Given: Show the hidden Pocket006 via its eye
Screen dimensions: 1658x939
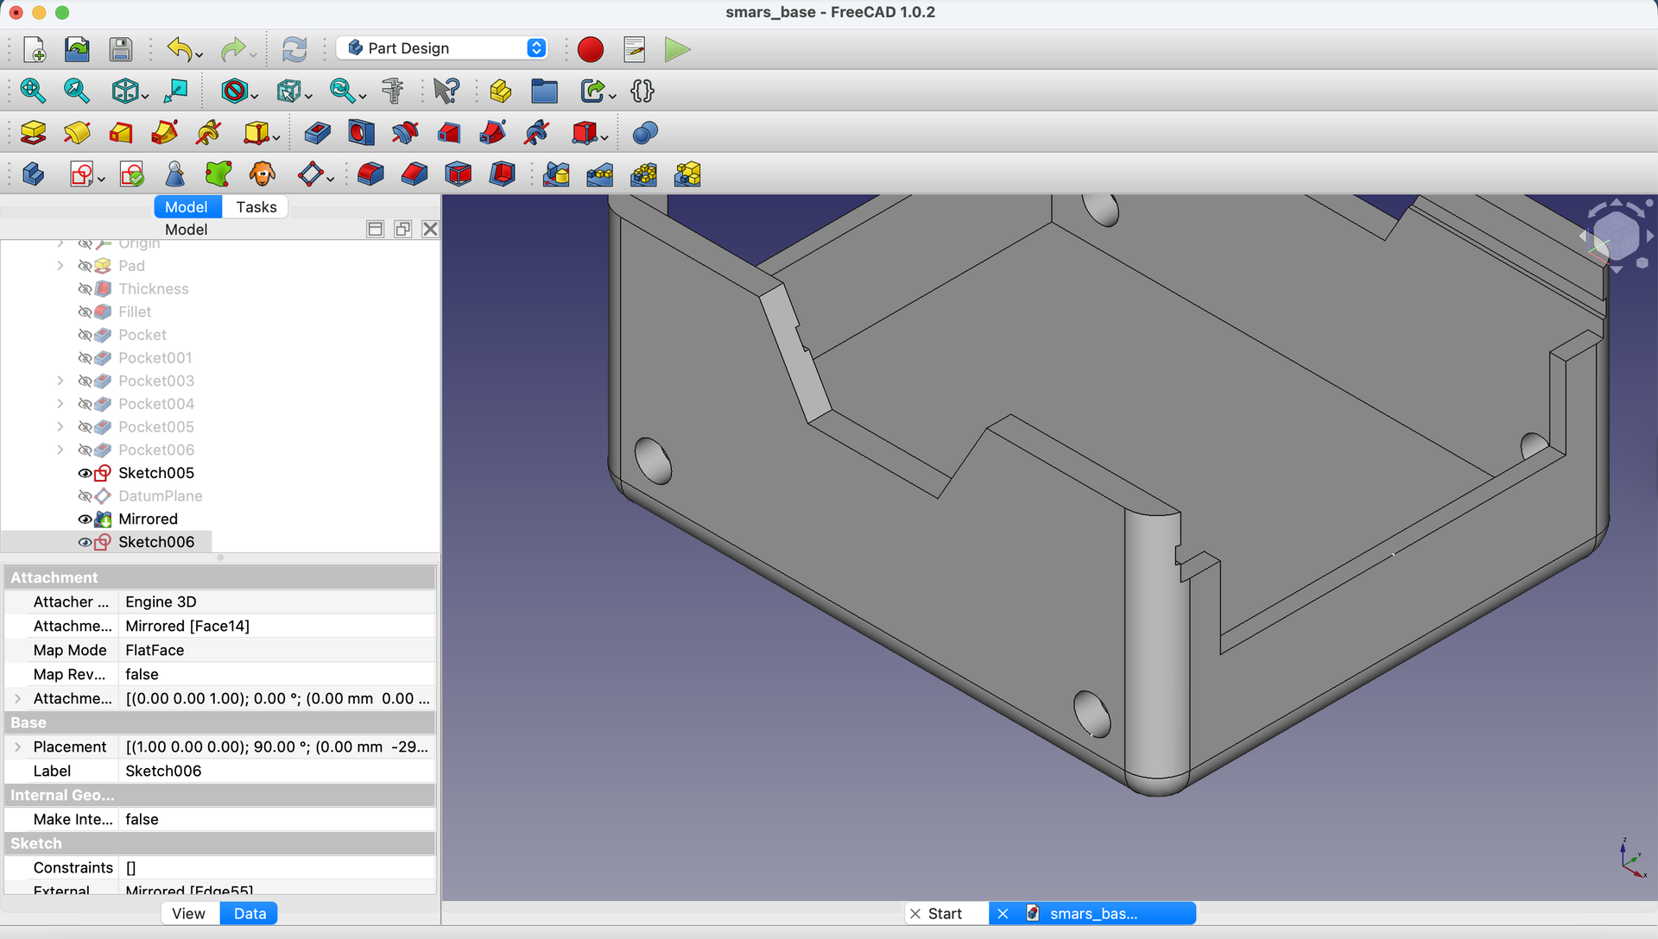Looking at the screenshot, I should 85,450.
